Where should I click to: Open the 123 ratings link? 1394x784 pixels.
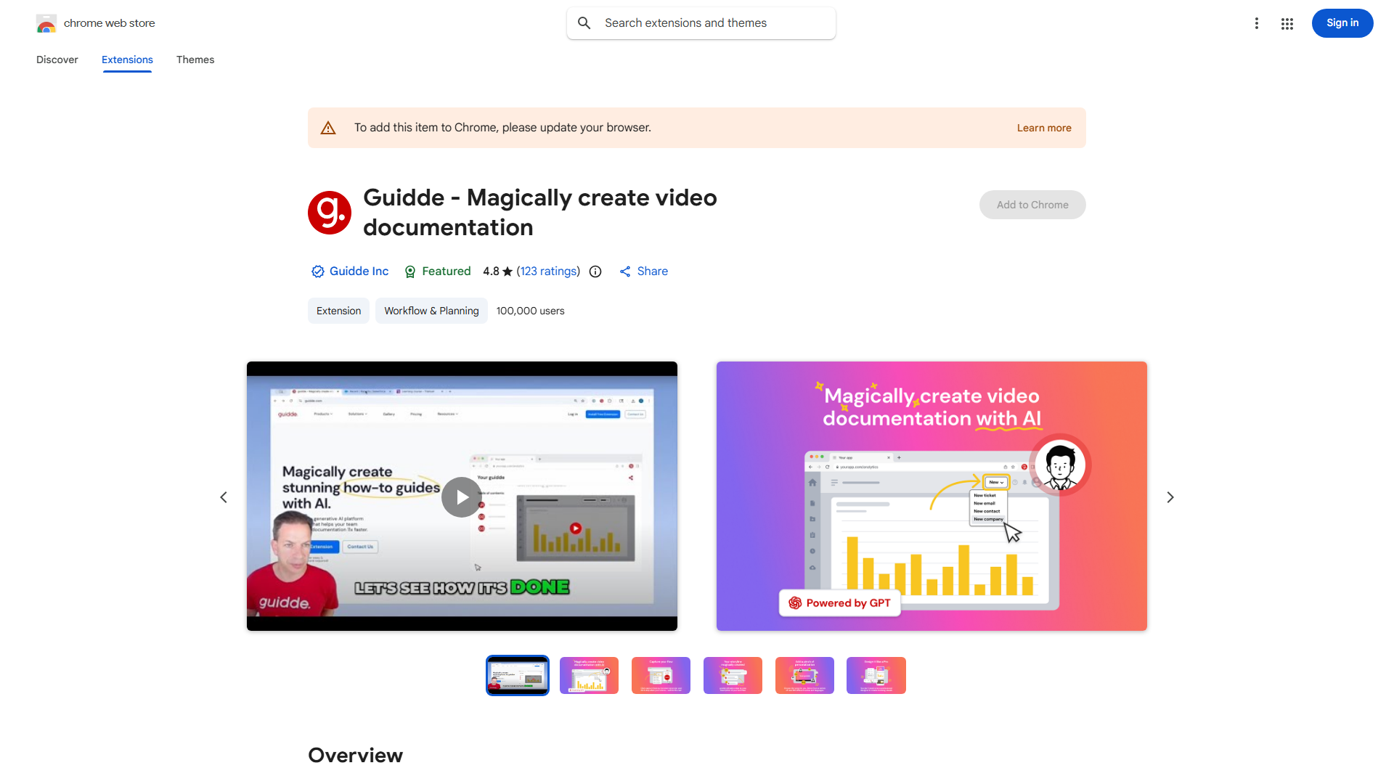(548, 271)
